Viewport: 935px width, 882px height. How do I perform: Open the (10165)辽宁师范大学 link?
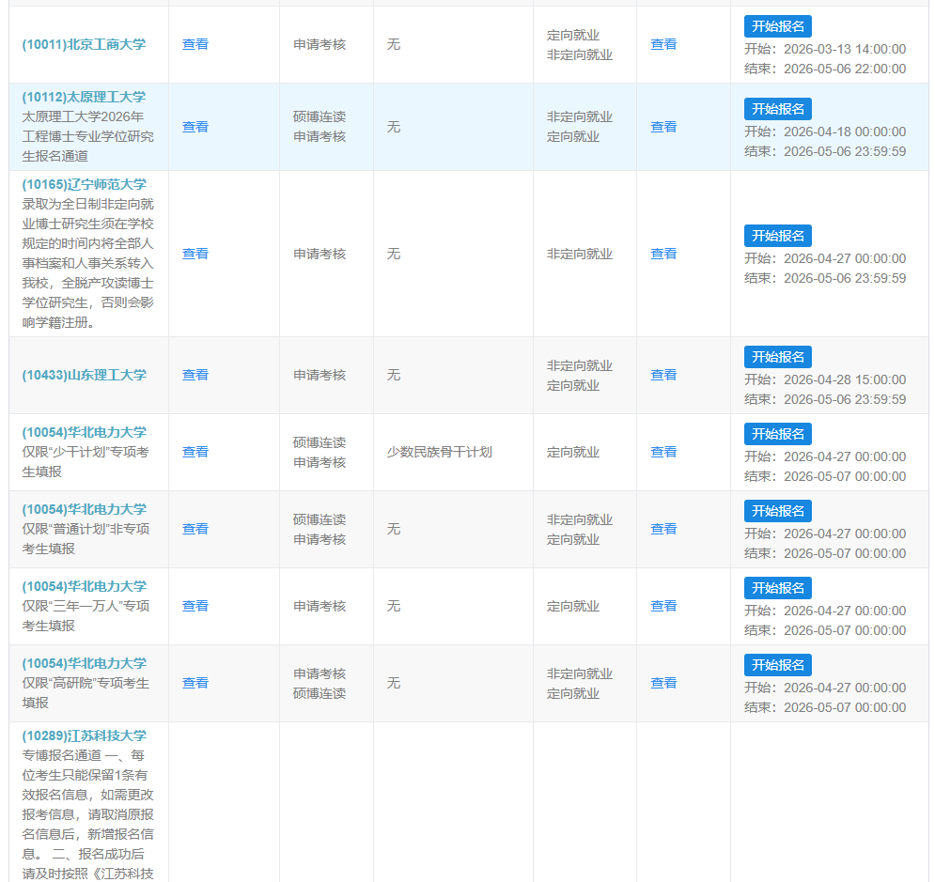[x=84, y=185]
